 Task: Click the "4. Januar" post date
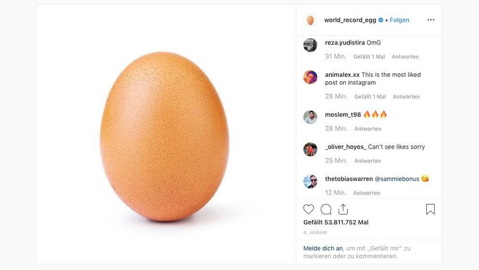tap(315, 232)
